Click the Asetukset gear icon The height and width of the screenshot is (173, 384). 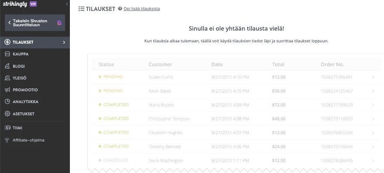pos(7,114)
